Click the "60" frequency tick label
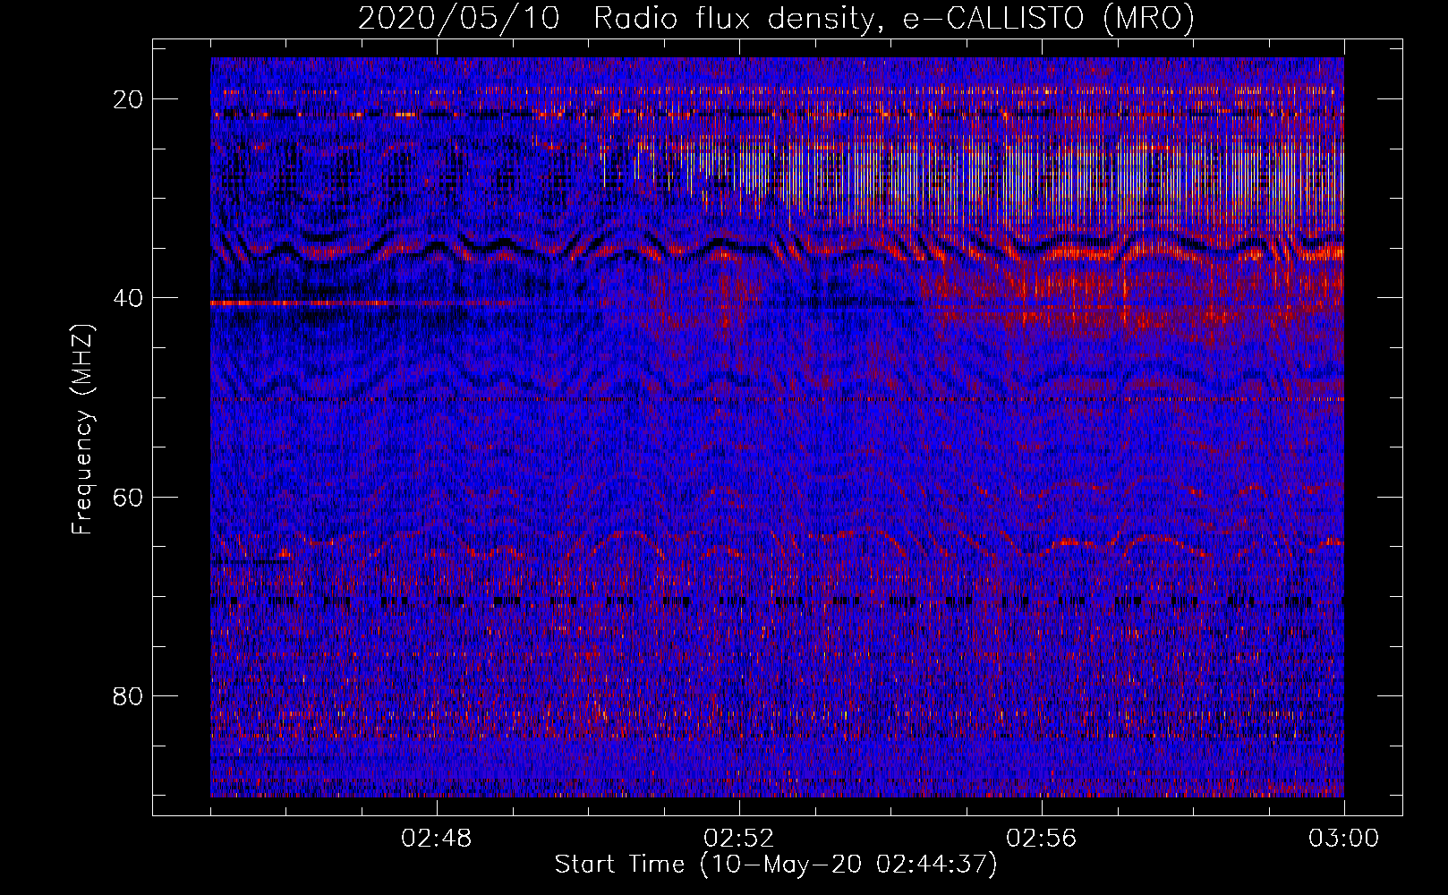This screenshot has height=895, width=1448. click(129, 497)
